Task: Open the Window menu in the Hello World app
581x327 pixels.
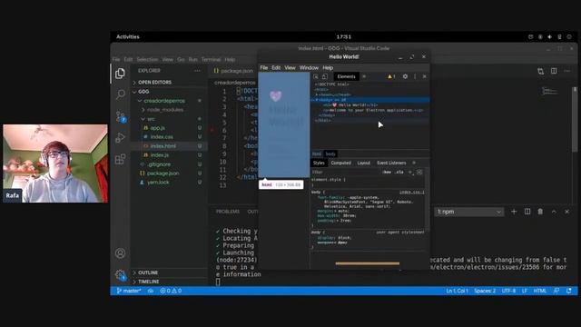Action: (309, 67)
